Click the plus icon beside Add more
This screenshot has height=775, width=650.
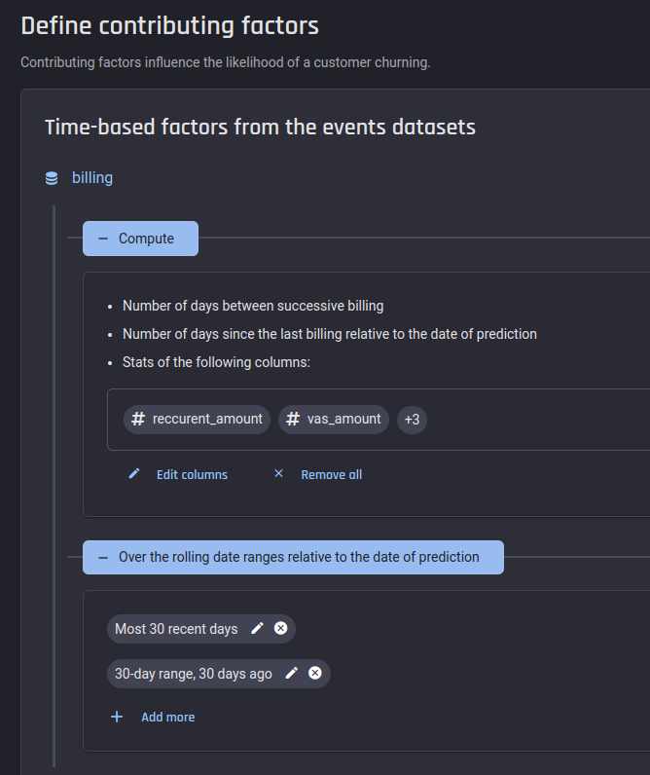[x=117, y=717]
